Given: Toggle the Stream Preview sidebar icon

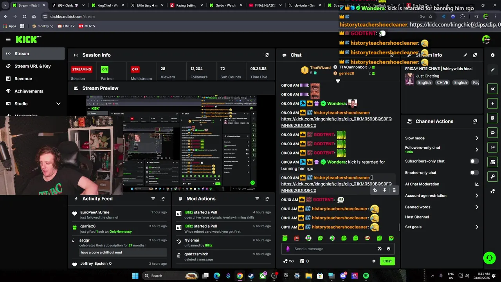Looking at the screenshot, I should 492,89.
